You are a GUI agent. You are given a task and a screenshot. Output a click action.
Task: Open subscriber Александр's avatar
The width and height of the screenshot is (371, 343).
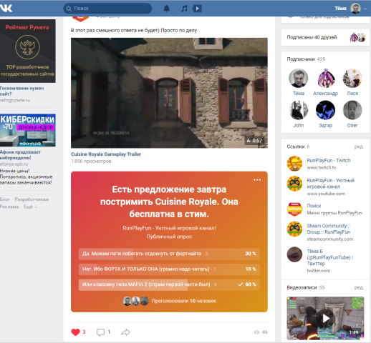(325, 78)
